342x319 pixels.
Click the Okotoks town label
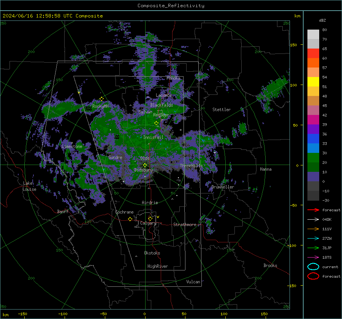pos(152,253)
